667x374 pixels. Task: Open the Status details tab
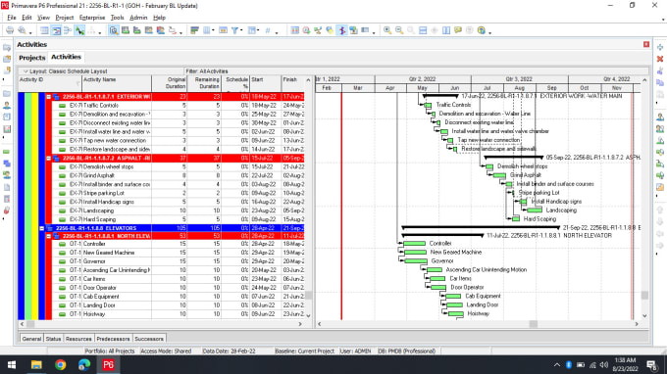[x=53, y=339]
